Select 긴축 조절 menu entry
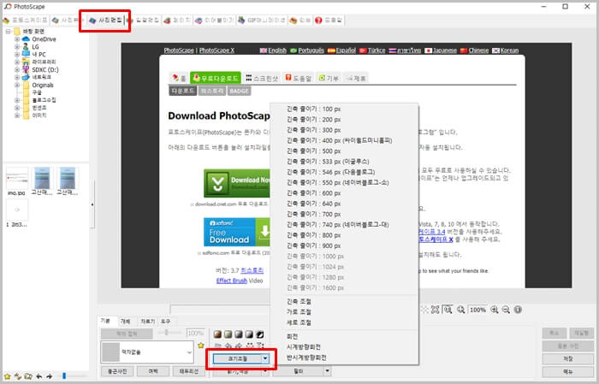The image size is (599, 384). [299, 302]
